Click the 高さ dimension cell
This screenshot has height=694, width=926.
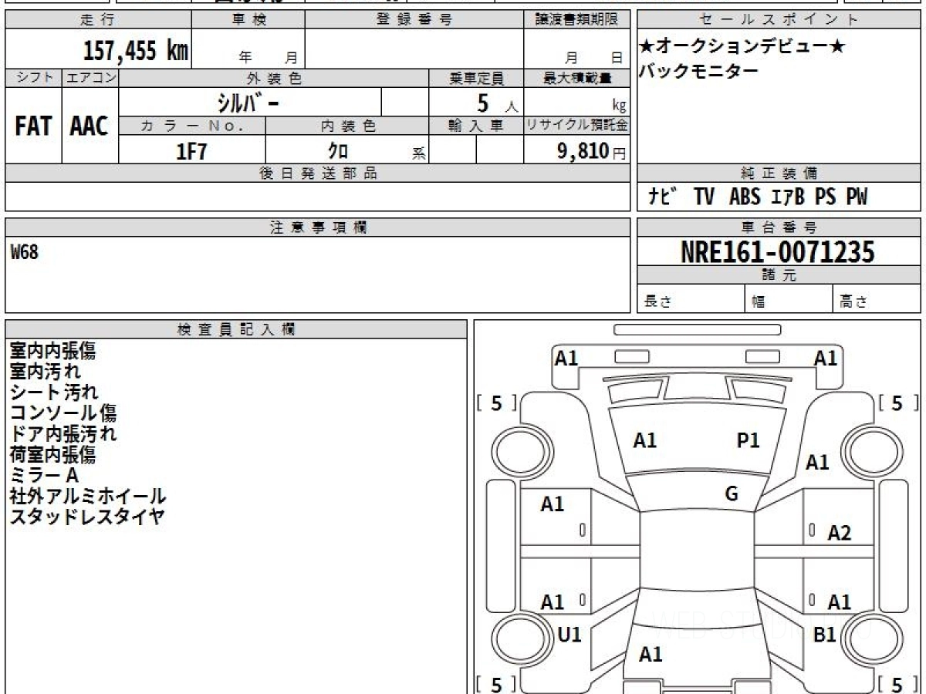tap(877, 299)
